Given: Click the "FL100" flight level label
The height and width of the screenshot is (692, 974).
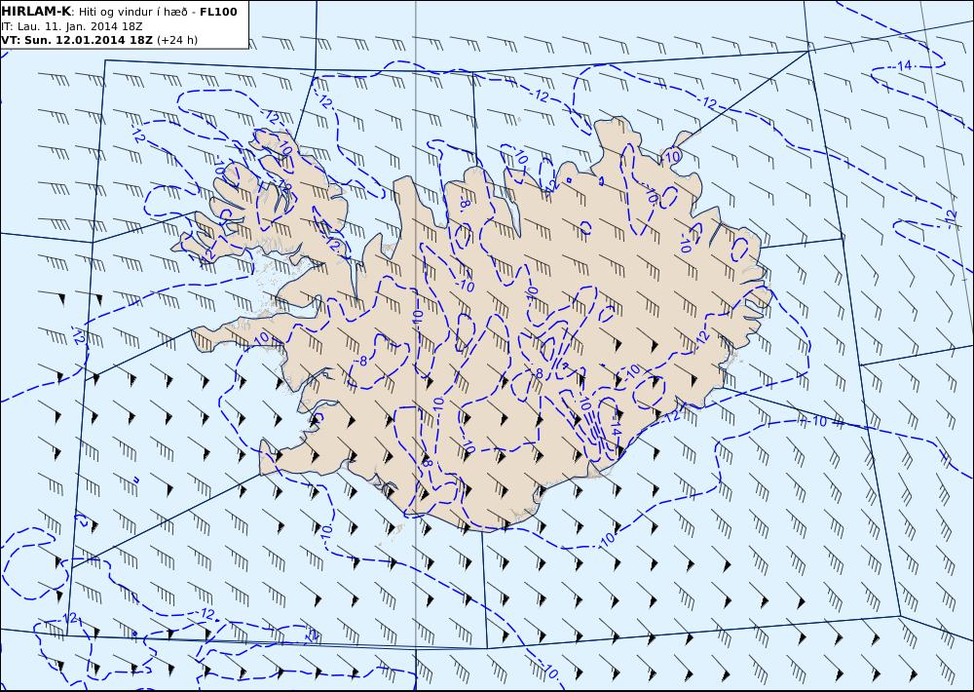Looking at the screenshot, I should pyautogui.click(x=218, y=12).
